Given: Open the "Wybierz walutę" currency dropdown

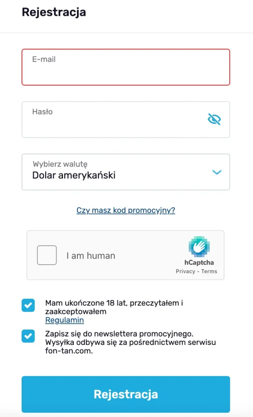Looking at the screenshot, I should (x=126, y=172).
